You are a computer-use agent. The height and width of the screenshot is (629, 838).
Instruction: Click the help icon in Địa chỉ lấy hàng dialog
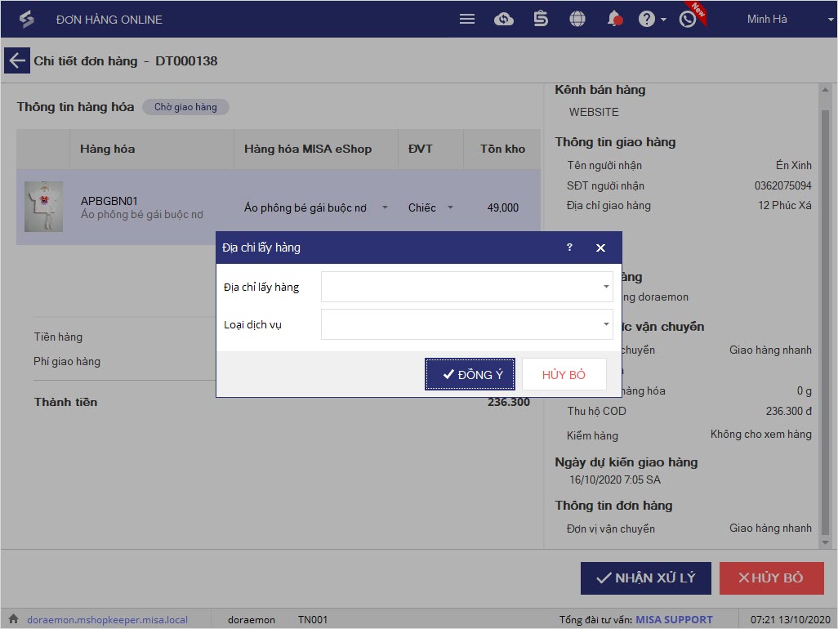[569, 247]
